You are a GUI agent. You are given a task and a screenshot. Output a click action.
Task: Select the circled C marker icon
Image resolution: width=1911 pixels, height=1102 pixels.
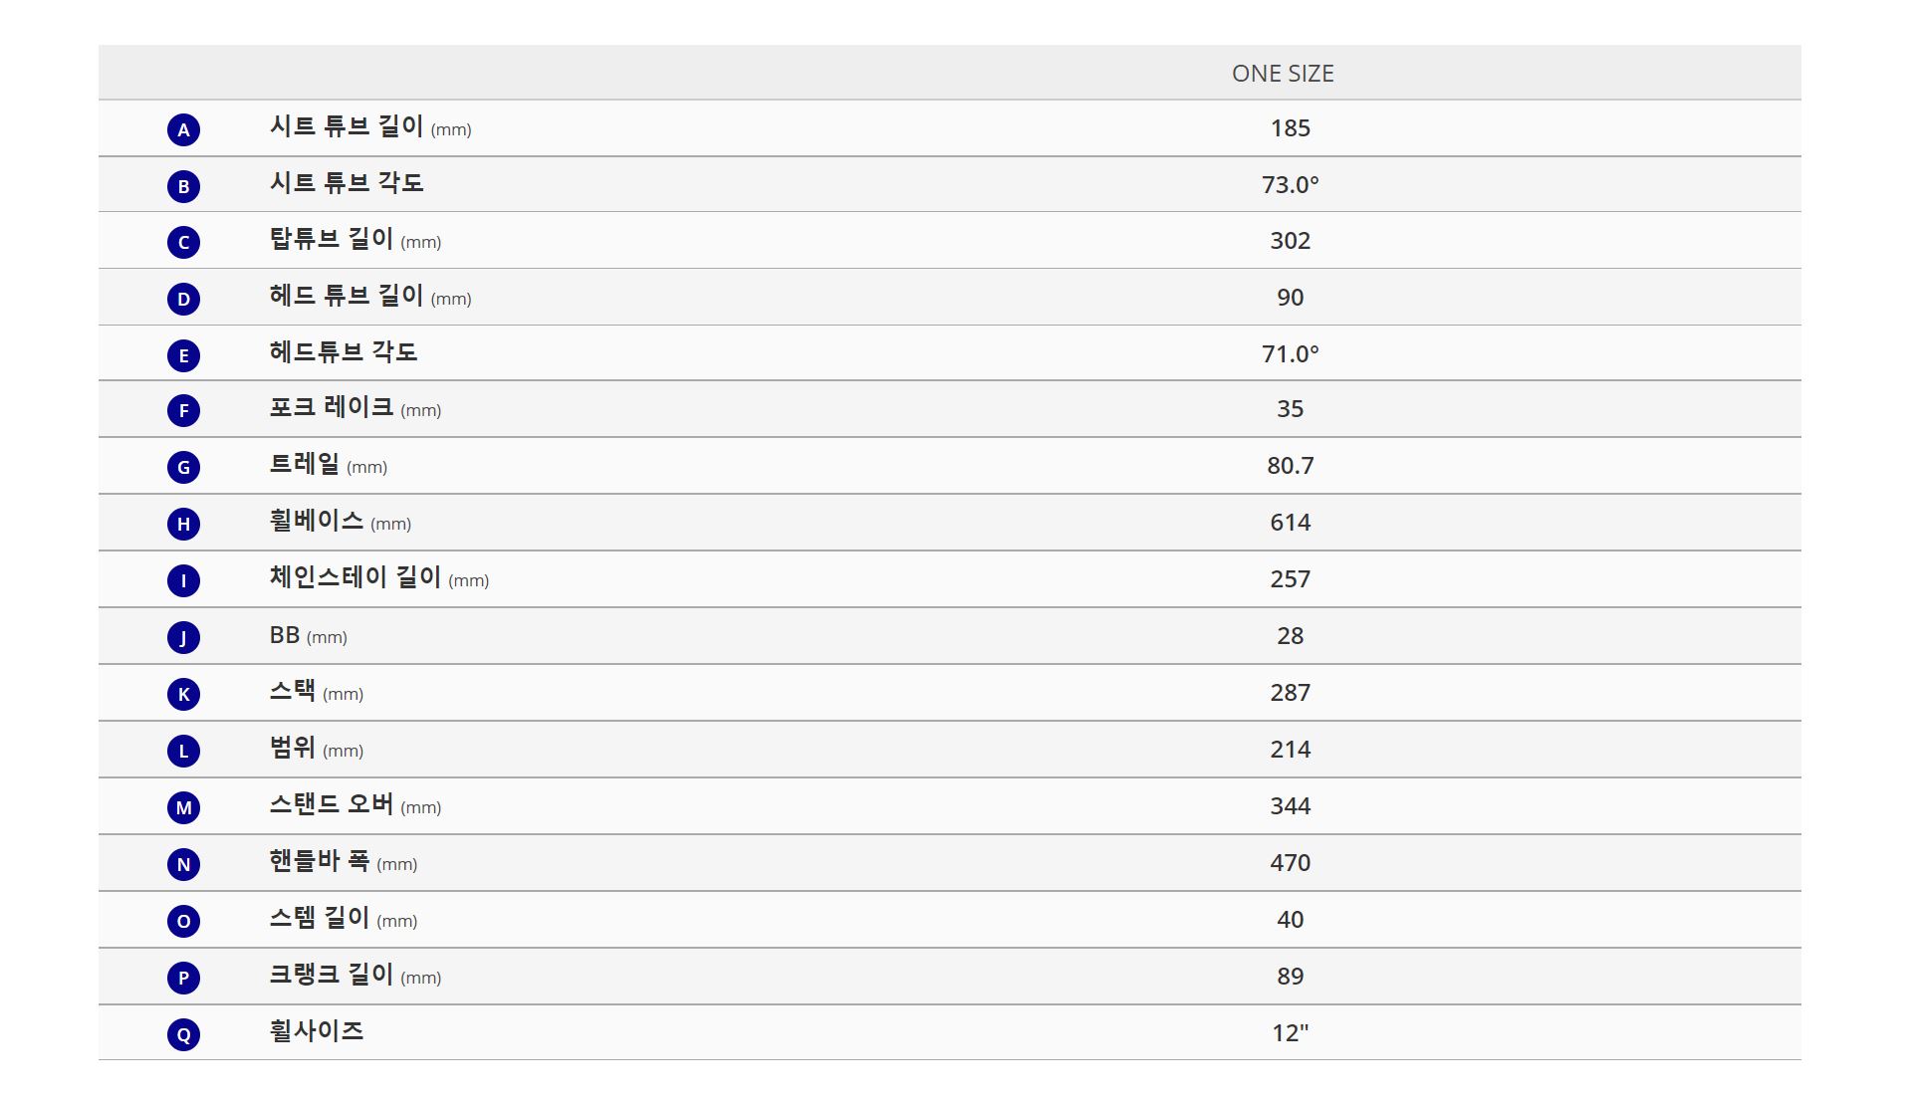[x=183, y=242]
